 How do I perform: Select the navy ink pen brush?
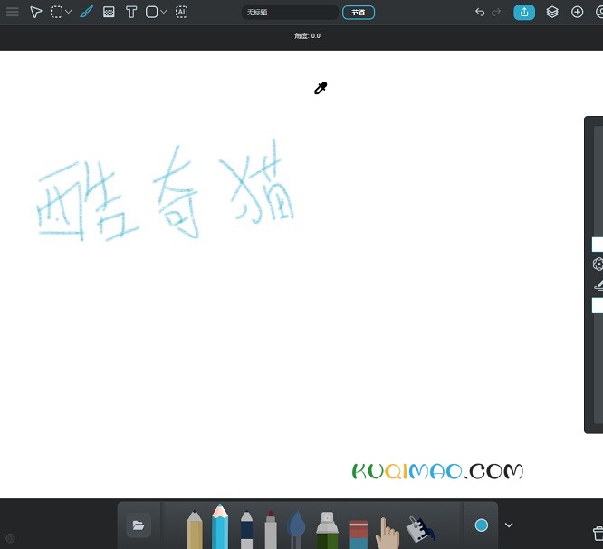(x=246, y=530)
